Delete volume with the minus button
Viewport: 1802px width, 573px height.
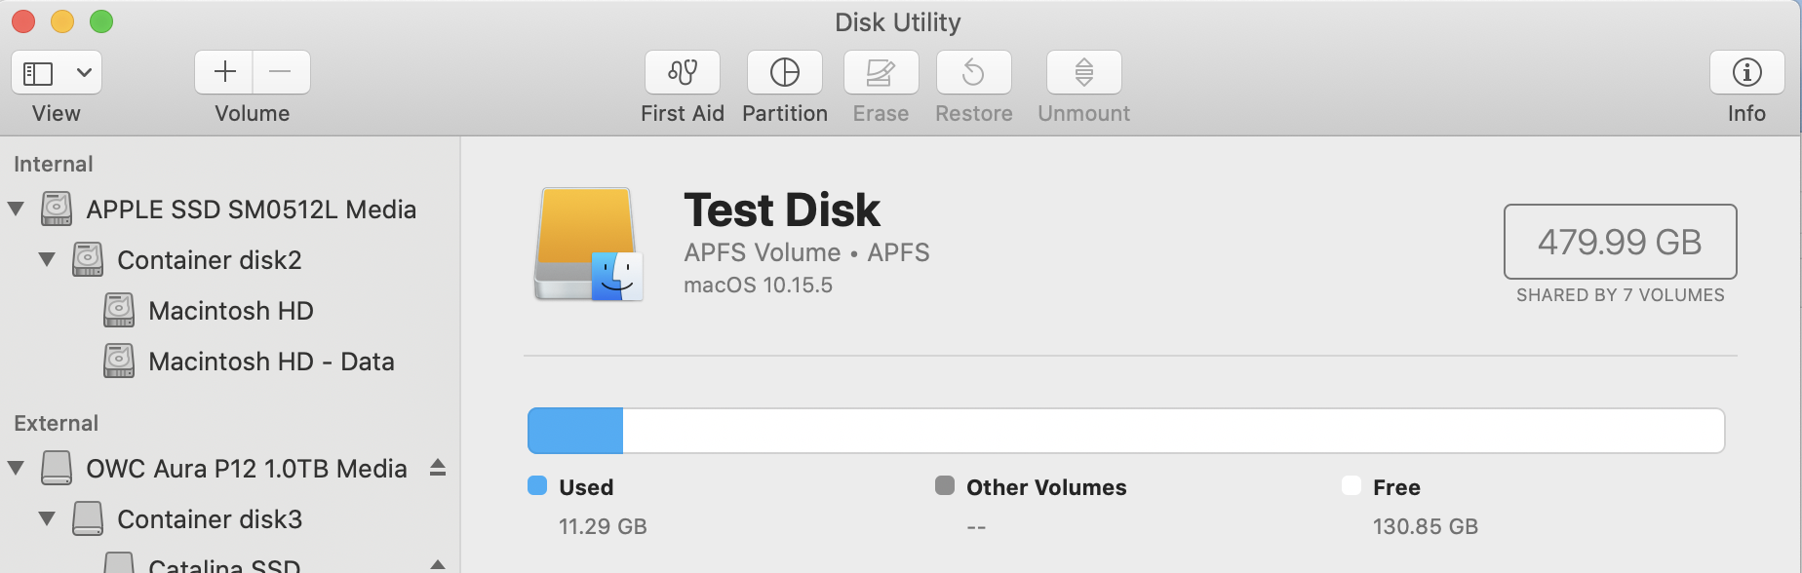[x=281, y=72]
